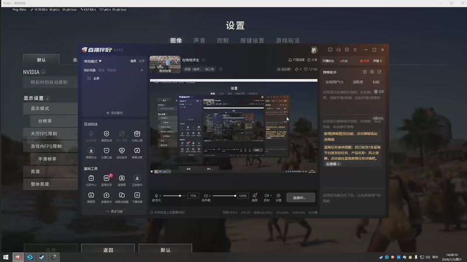Click the 美颜 beauty filter icon
This screenshot has height=262, width=467.
point(255,197)
